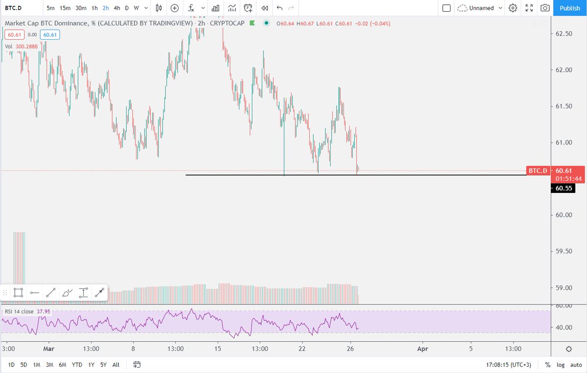Open the Unnamed layout dropdown arrow

coord(500,8)
